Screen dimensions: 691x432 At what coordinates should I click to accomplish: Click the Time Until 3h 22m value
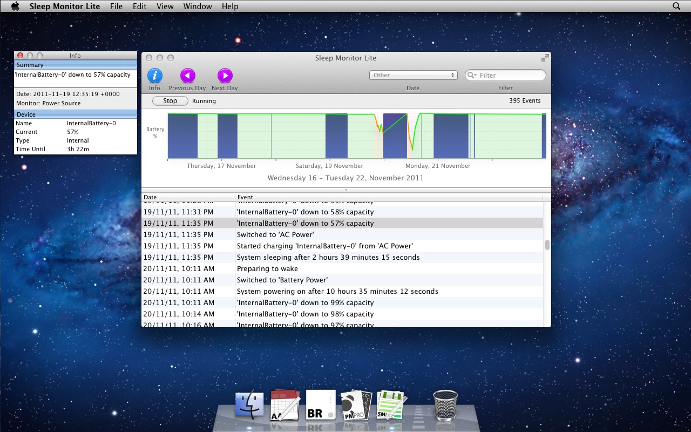[x=78, y=149]
